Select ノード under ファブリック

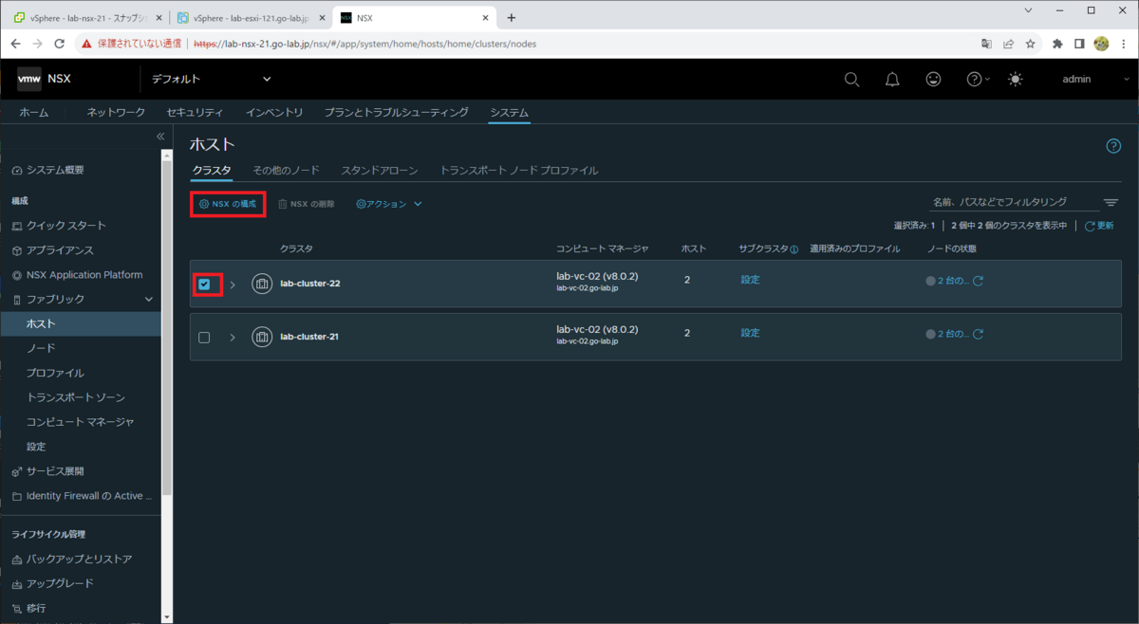point(41,349)
